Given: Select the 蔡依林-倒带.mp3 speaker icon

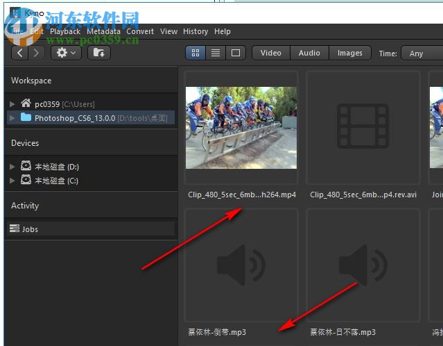Looking at the screenshot, I should click(x=241, y=265).
